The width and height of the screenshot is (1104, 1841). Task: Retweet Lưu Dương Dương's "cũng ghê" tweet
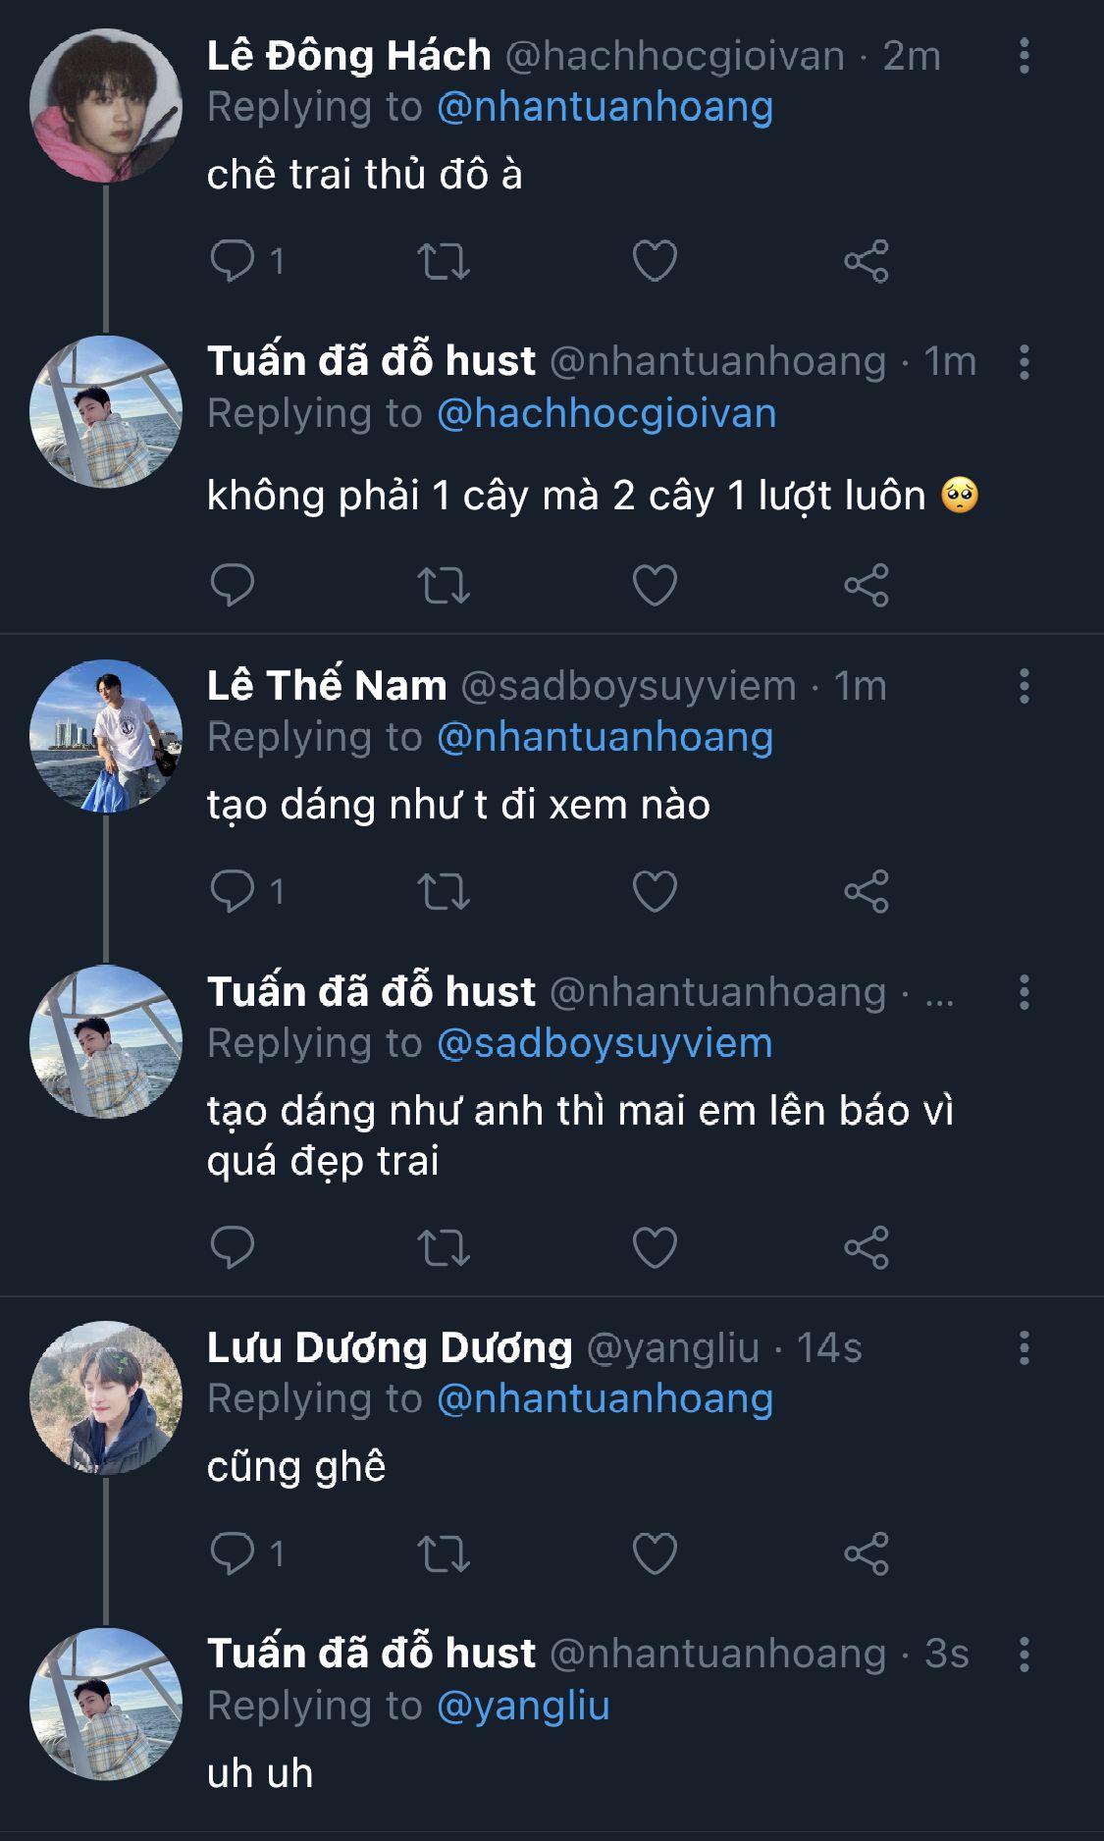click(444, 1553)
